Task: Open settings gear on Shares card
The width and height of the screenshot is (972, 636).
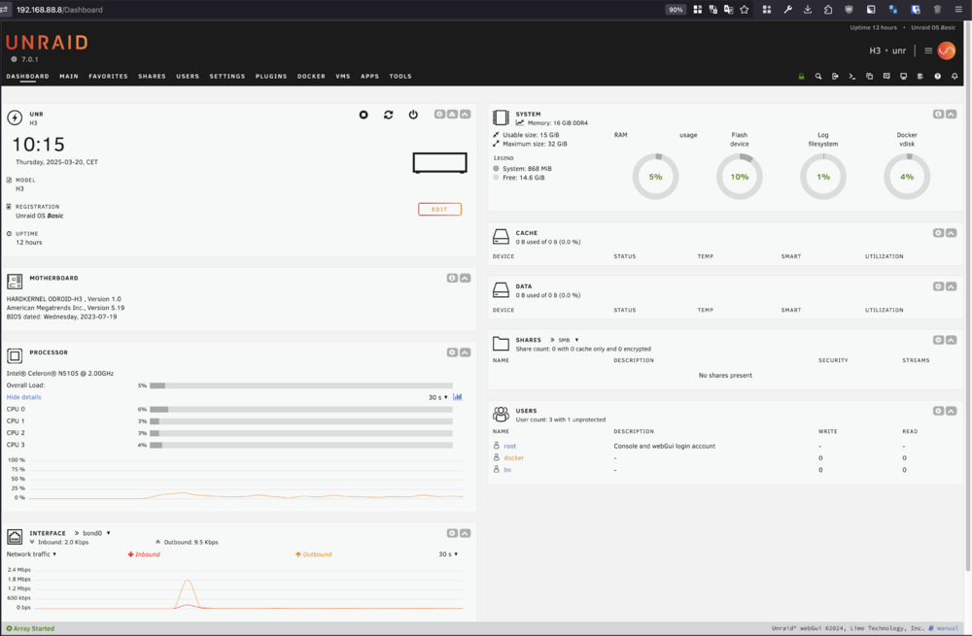Action: [939, 340]
